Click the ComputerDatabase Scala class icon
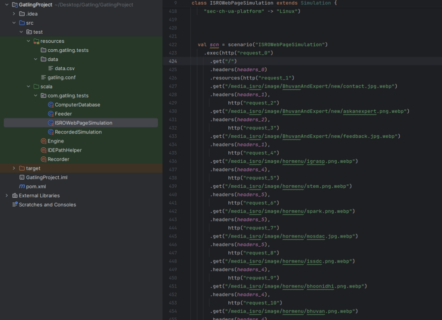 (51, 105)
